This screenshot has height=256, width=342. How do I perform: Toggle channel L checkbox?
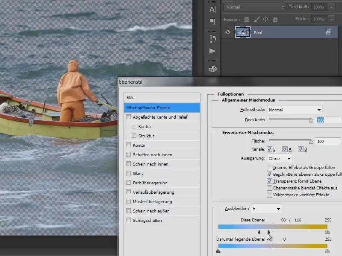tap(270, 149)
